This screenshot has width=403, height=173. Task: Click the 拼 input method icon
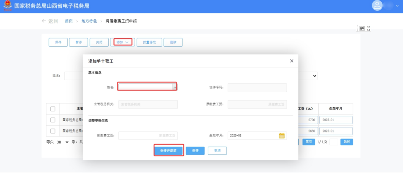362,28
